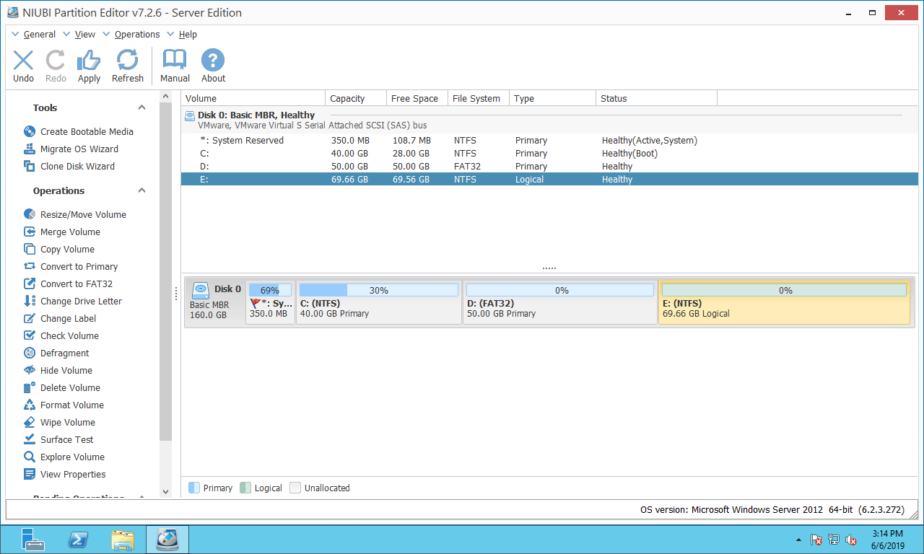Open the Operations menu
924x554 pixels.
[x=136, y=35]
